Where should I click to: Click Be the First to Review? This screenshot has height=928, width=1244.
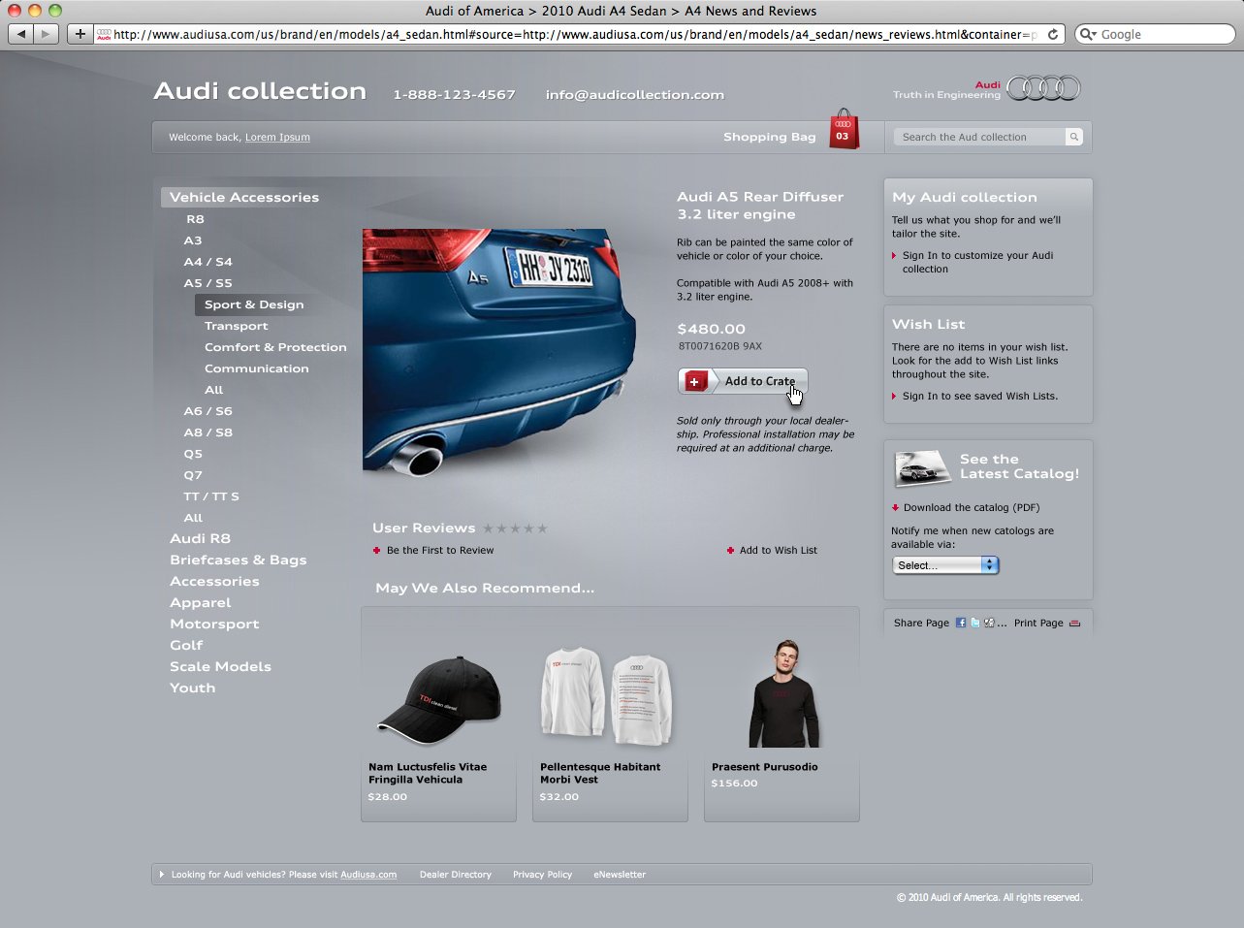pos(440,550)
